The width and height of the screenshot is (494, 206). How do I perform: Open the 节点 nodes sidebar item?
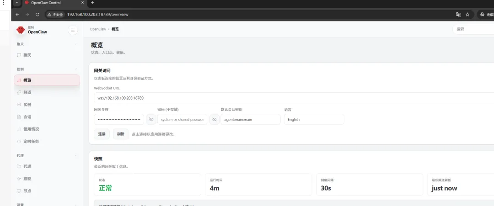pyautogui.click(x=47, y=191)
